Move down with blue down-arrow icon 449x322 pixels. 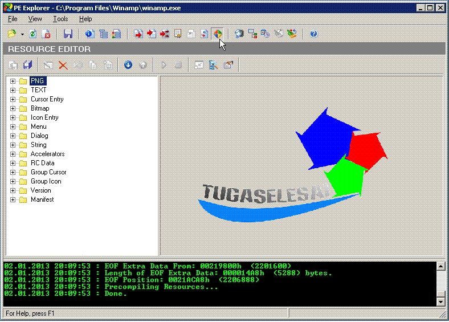tap(128, 66)
